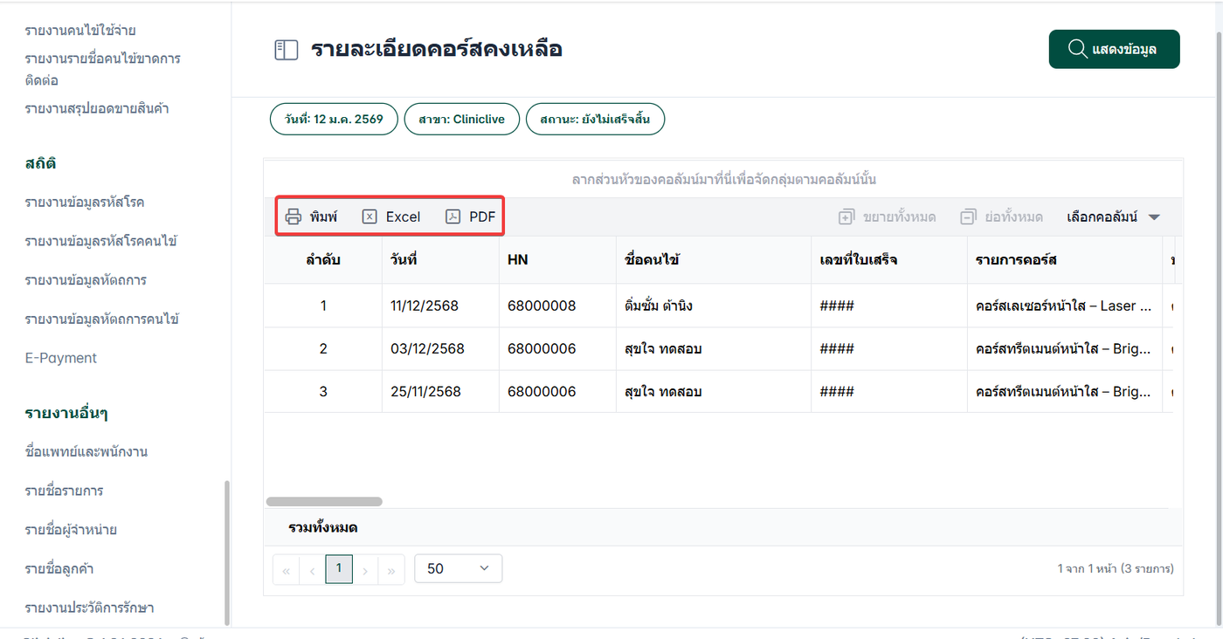Click the แสดงข้อมูล button
This screenshot has width=1223, height=639.
1114,49
